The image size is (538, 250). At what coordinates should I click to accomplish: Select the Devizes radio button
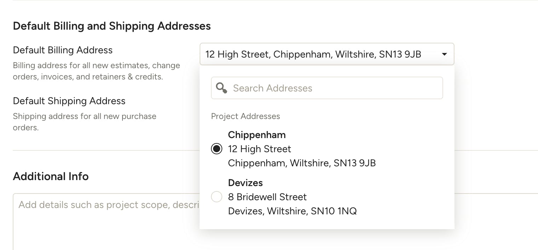[217, 197]
